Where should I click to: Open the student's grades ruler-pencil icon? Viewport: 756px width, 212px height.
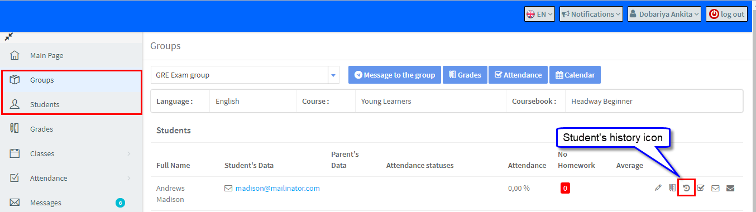click(x=672, y=188)
